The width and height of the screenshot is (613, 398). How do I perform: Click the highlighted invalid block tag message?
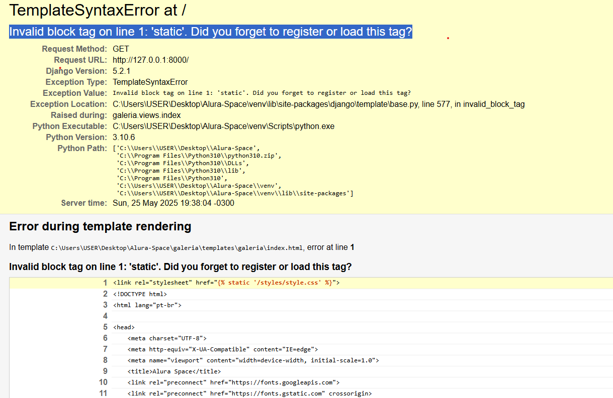point(210,32)
